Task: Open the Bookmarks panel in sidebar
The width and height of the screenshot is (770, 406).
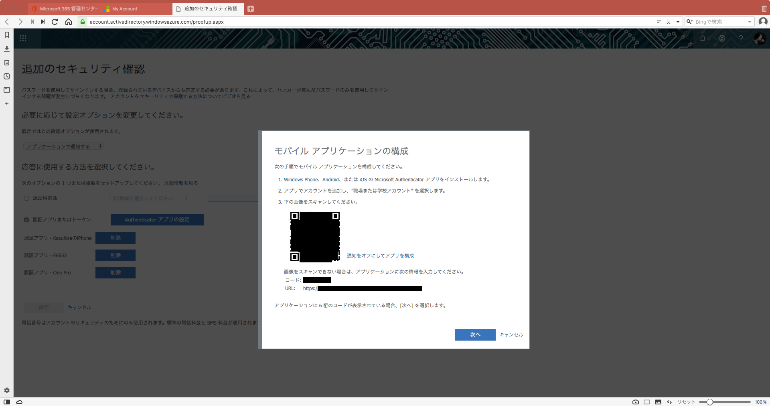Action: tap(7, 35)
